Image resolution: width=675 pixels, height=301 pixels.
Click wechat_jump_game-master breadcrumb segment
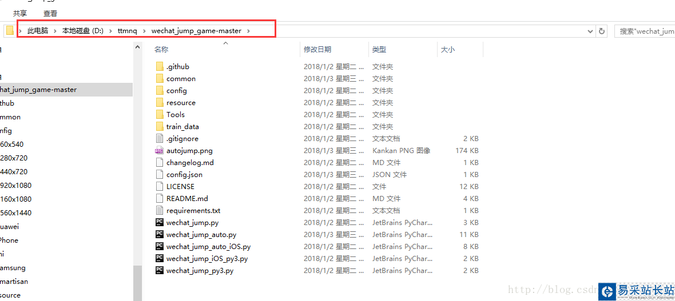[x=196, y=31]
